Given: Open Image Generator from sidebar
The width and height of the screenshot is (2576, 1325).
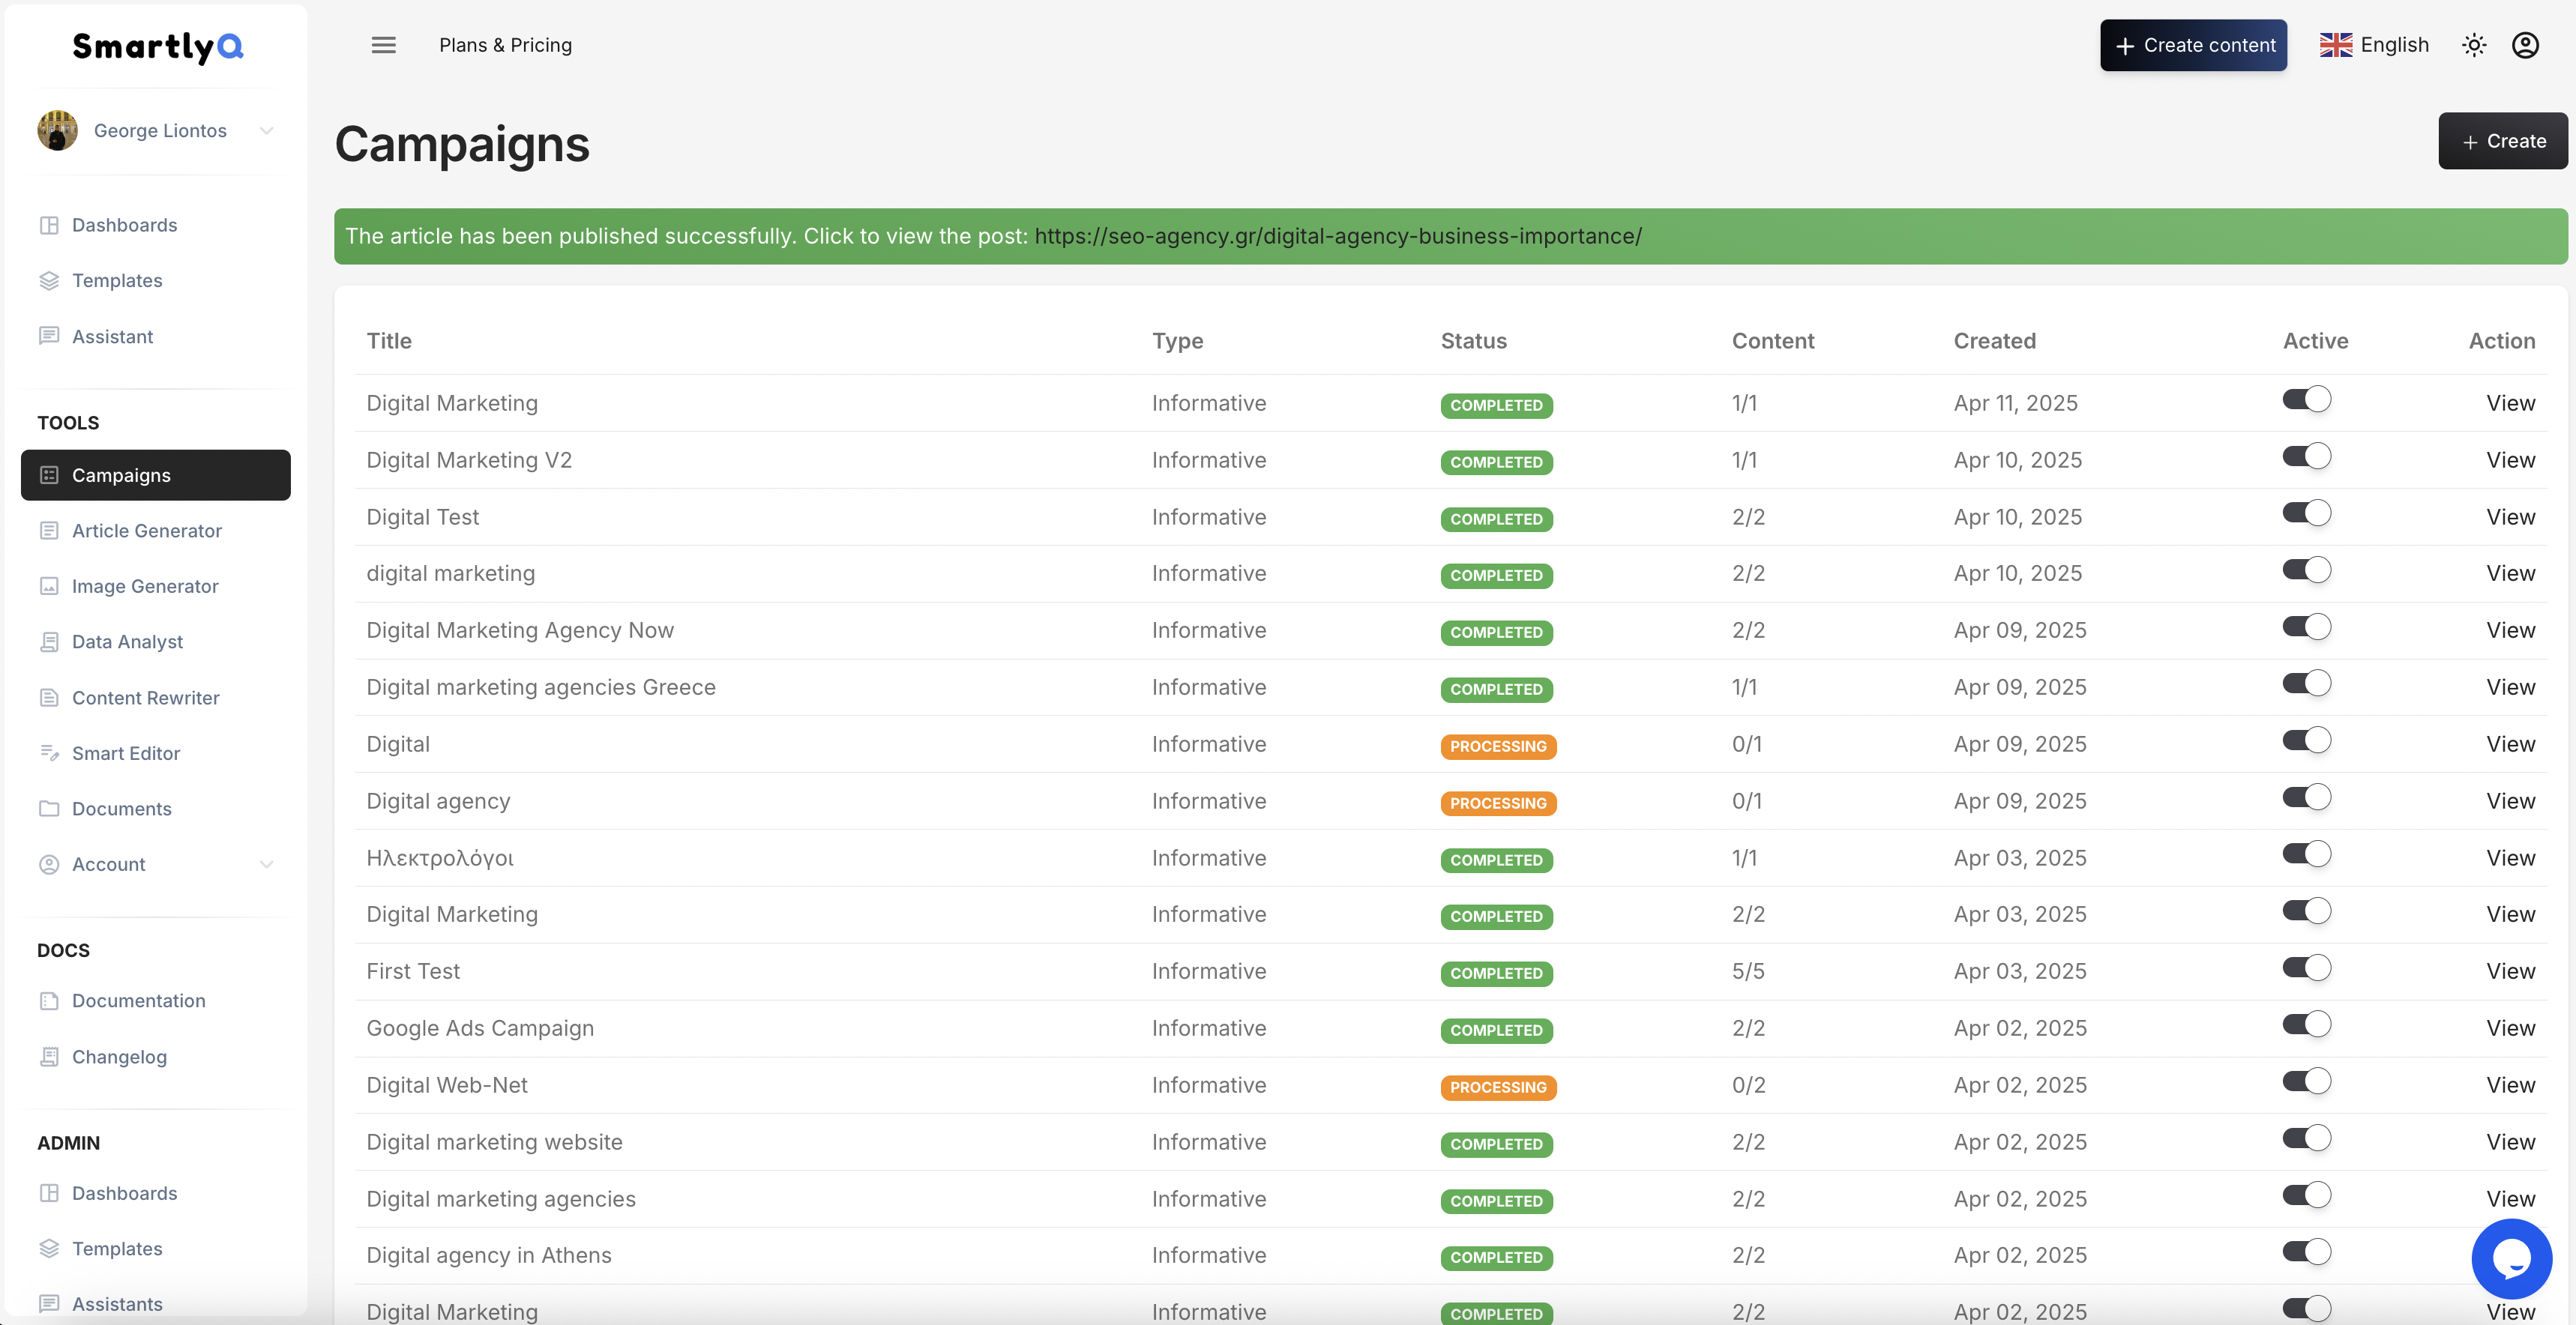Looking at the screenshot, I should (145, 586).
